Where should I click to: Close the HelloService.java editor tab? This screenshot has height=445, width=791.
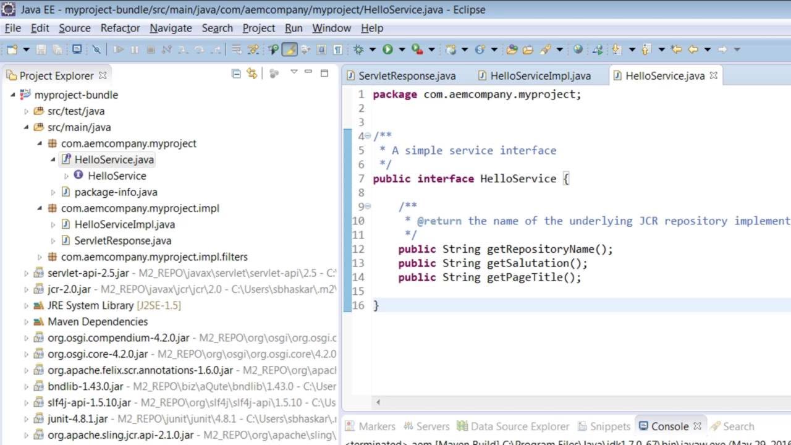point(713,75)
